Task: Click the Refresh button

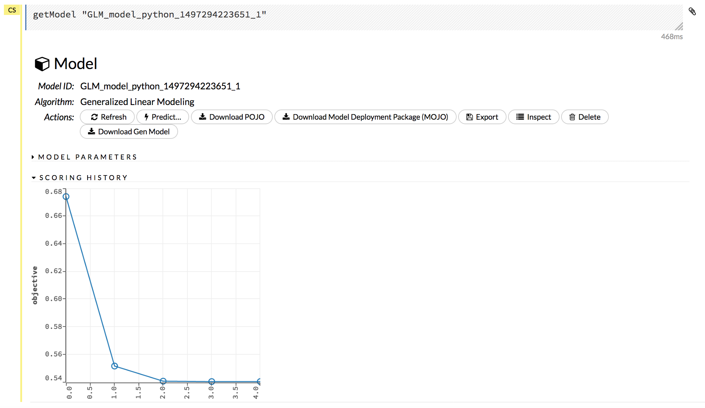Action: click(x=108, y=117)
